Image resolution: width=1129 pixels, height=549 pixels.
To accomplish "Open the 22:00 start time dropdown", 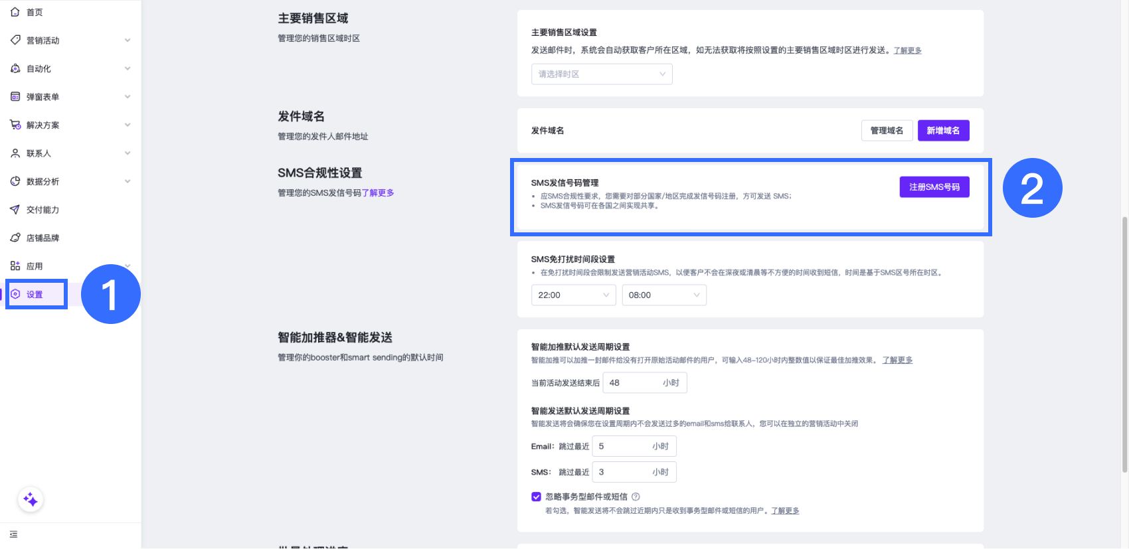I will tap(573, 295).
